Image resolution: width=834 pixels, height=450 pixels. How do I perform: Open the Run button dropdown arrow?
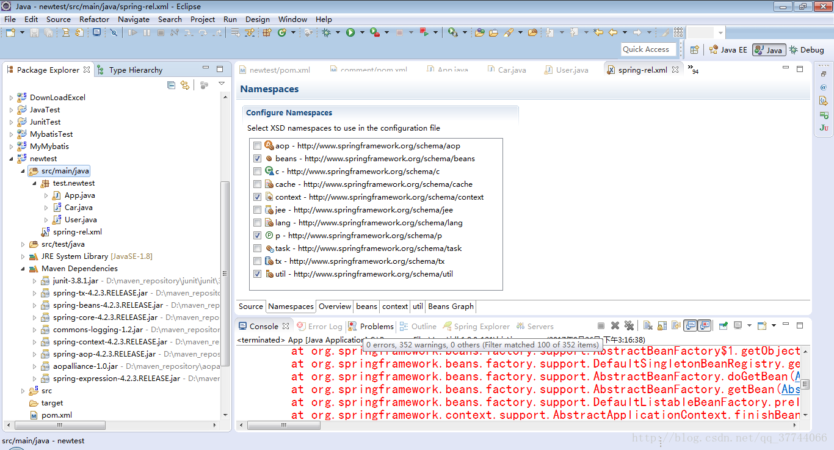362,32
